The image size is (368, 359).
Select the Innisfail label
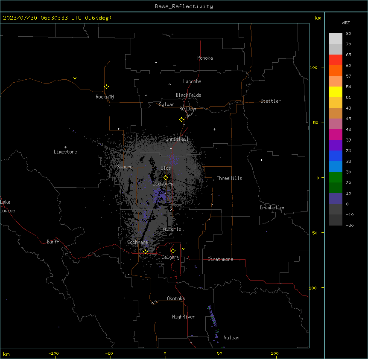[177, 139]
